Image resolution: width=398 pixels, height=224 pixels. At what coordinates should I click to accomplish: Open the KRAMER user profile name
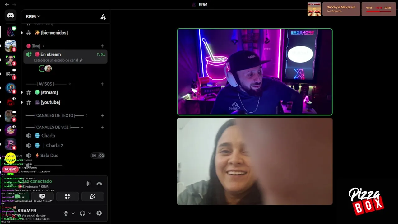tap(27, 211)
